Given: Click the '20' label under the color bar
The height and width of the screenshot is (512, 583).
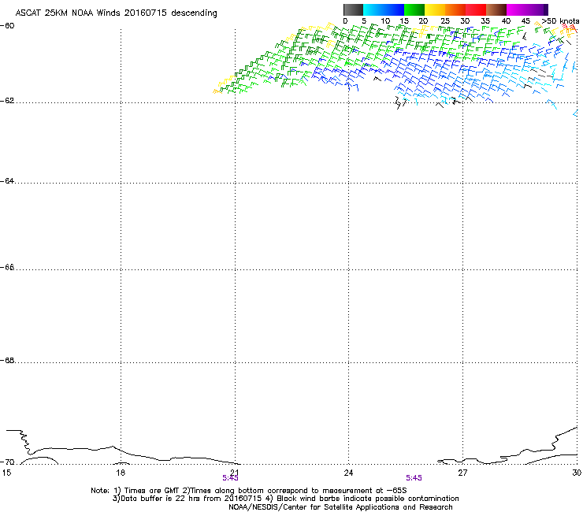Looking at the screenshot, I should pyautogui.click(x=423, y=21).
